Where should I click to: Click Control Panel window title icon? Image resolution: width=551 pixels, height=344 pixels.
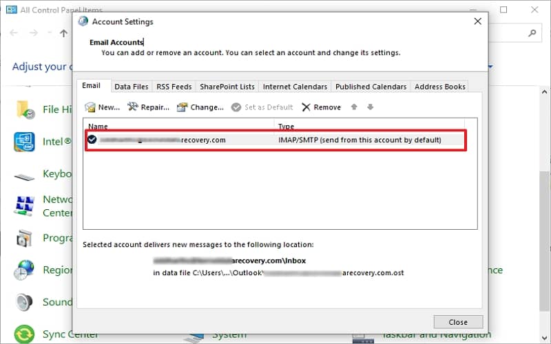coord(12,10)
